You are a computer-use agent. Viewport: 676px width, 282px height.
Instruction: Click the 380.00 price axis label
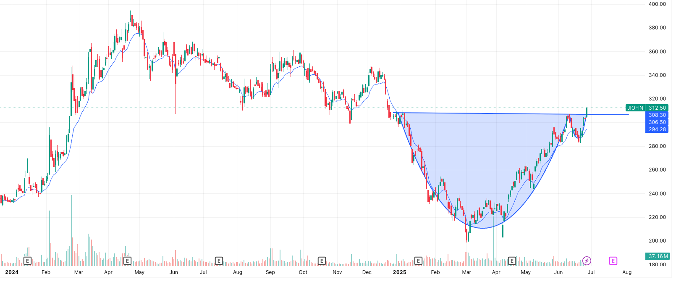[x=657, y=28]
